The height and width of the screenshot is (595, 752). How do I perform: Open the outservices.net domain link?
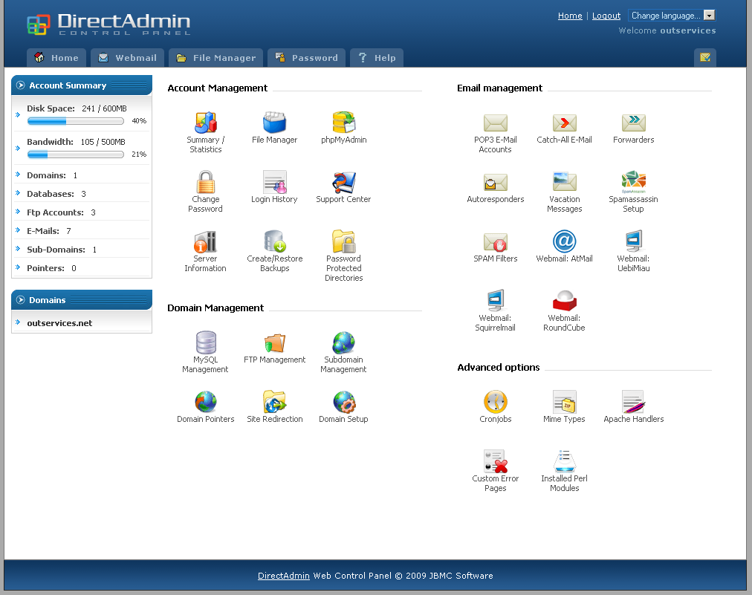click(x=59, y=323)
